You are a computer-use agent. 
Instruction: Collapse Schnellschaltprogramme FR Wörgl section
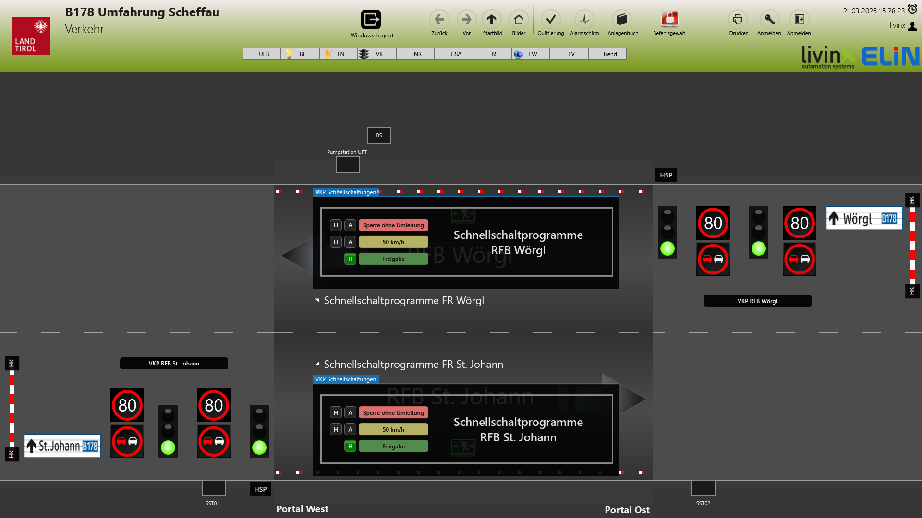(317, 300)
